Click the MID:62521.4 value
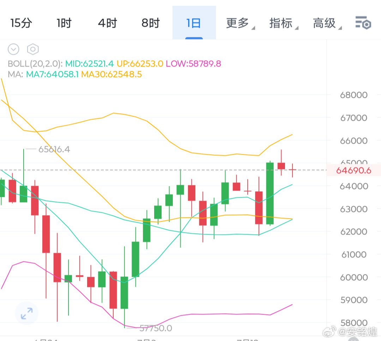 click(x=89, y=64)
